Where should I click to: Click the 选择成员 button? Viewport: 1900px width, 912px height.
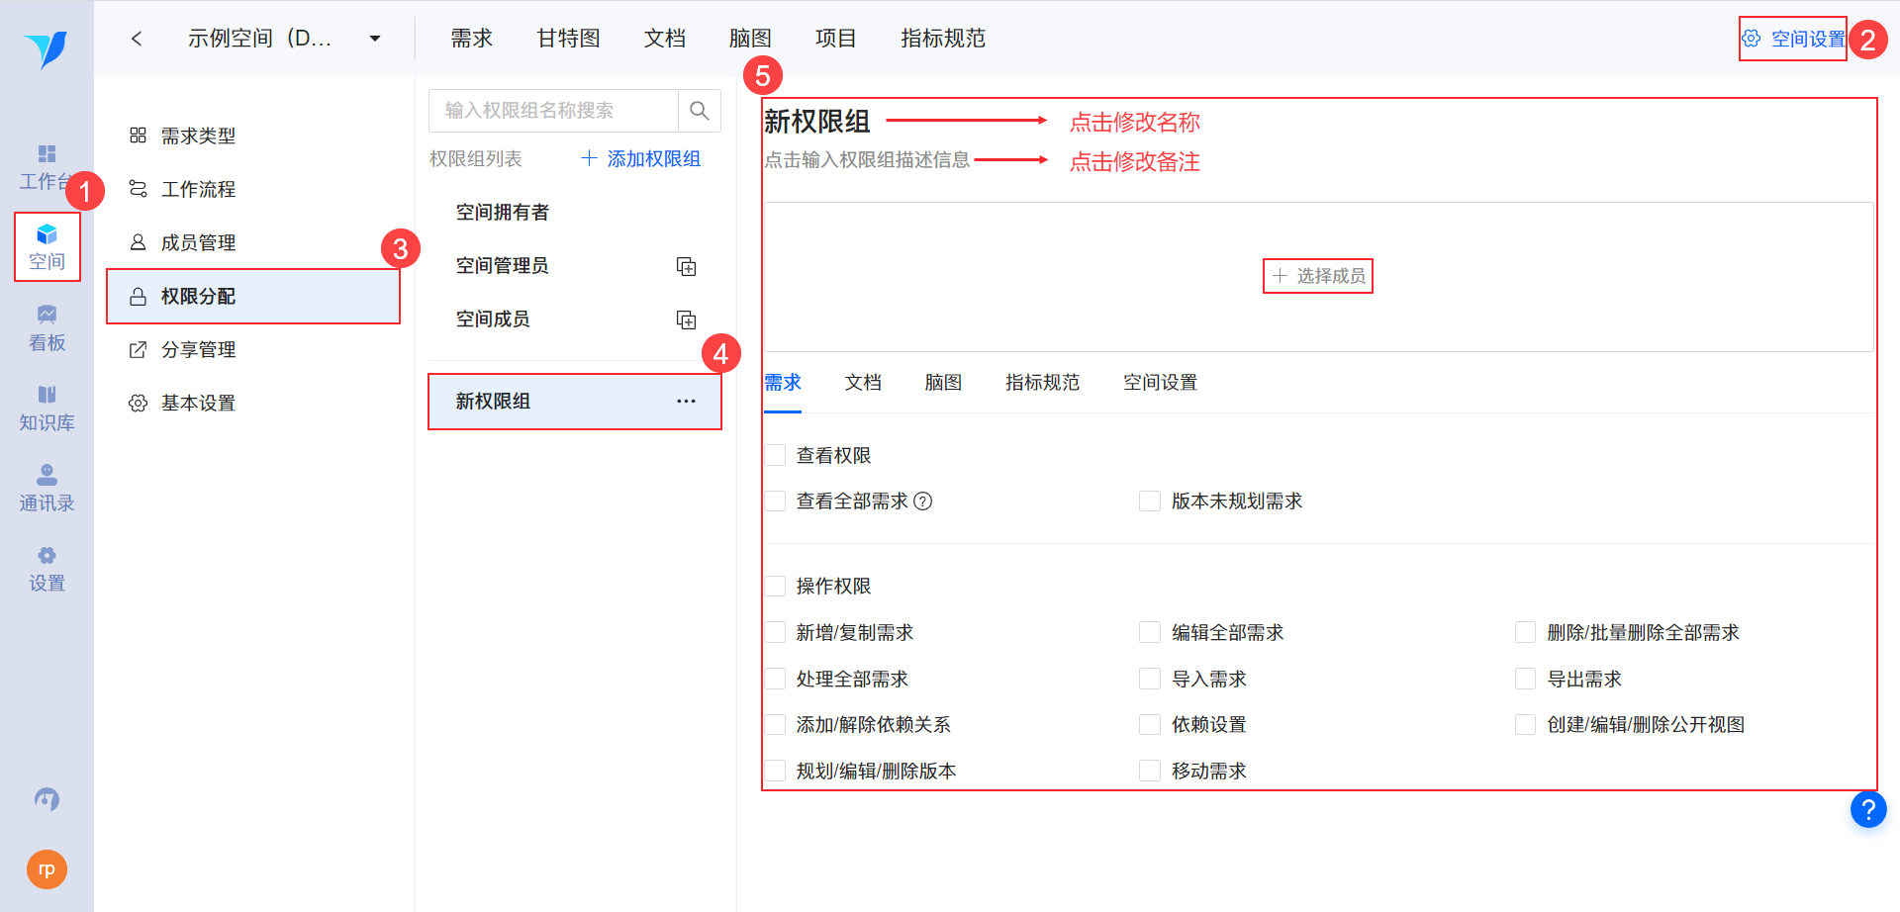point(1318,276)
